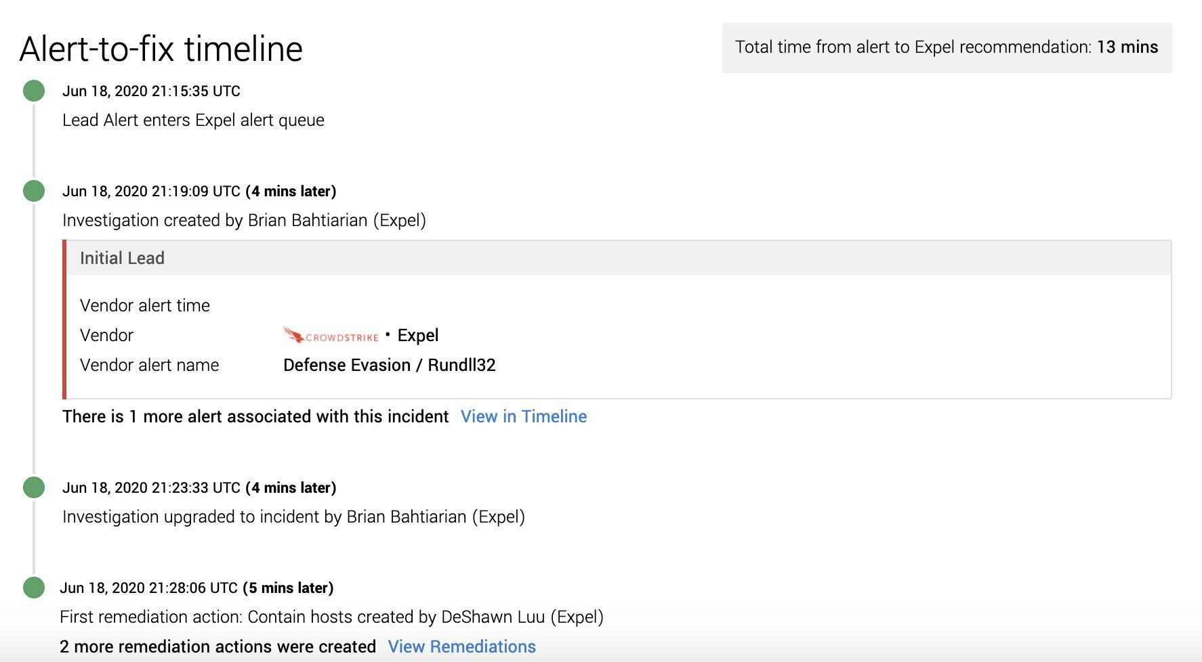Click the Alert-to-fix timeline heading

pos(161,49)
